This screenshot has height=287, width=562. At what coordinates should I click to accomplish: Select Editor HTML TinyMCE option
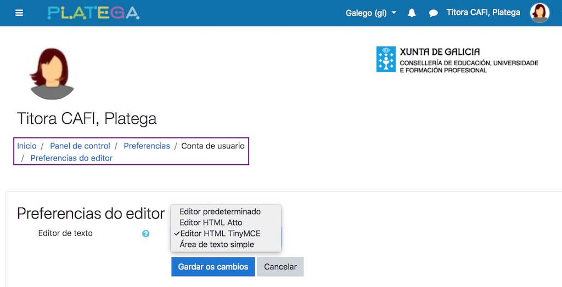click(x=226, y=234)
